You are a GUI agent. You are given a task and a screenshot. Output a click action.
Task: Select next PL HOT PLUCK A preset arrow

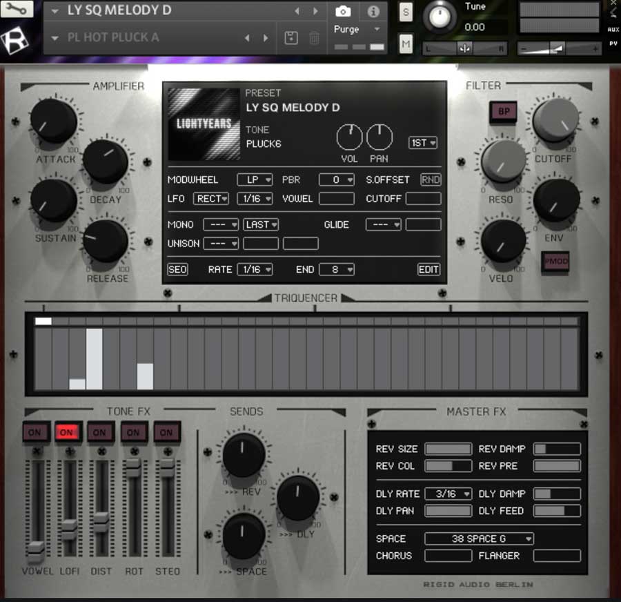(266, 38)
